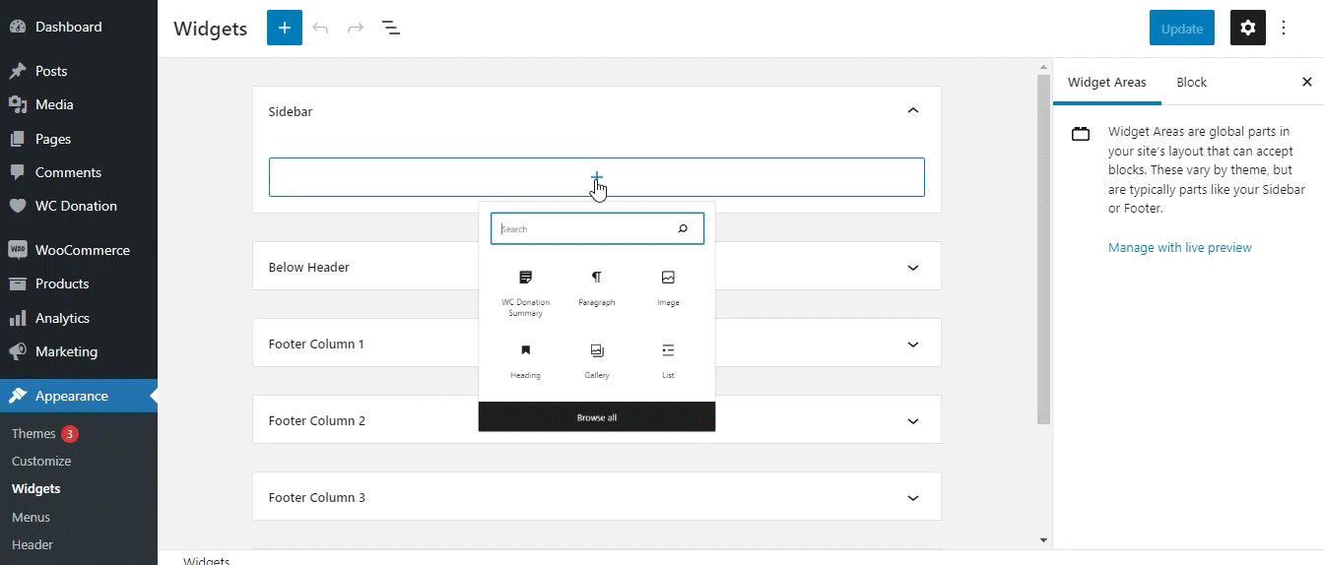The width and height of the screenshot is (1324, 565).
Task: Click the scrollbar up arrow
Action: point(1044,67)
